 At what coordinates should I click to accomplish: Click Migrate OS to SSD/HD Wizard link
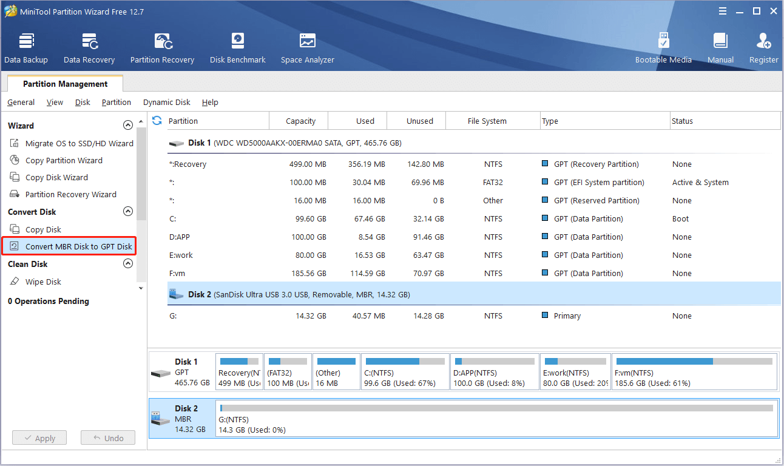point(79,143)
